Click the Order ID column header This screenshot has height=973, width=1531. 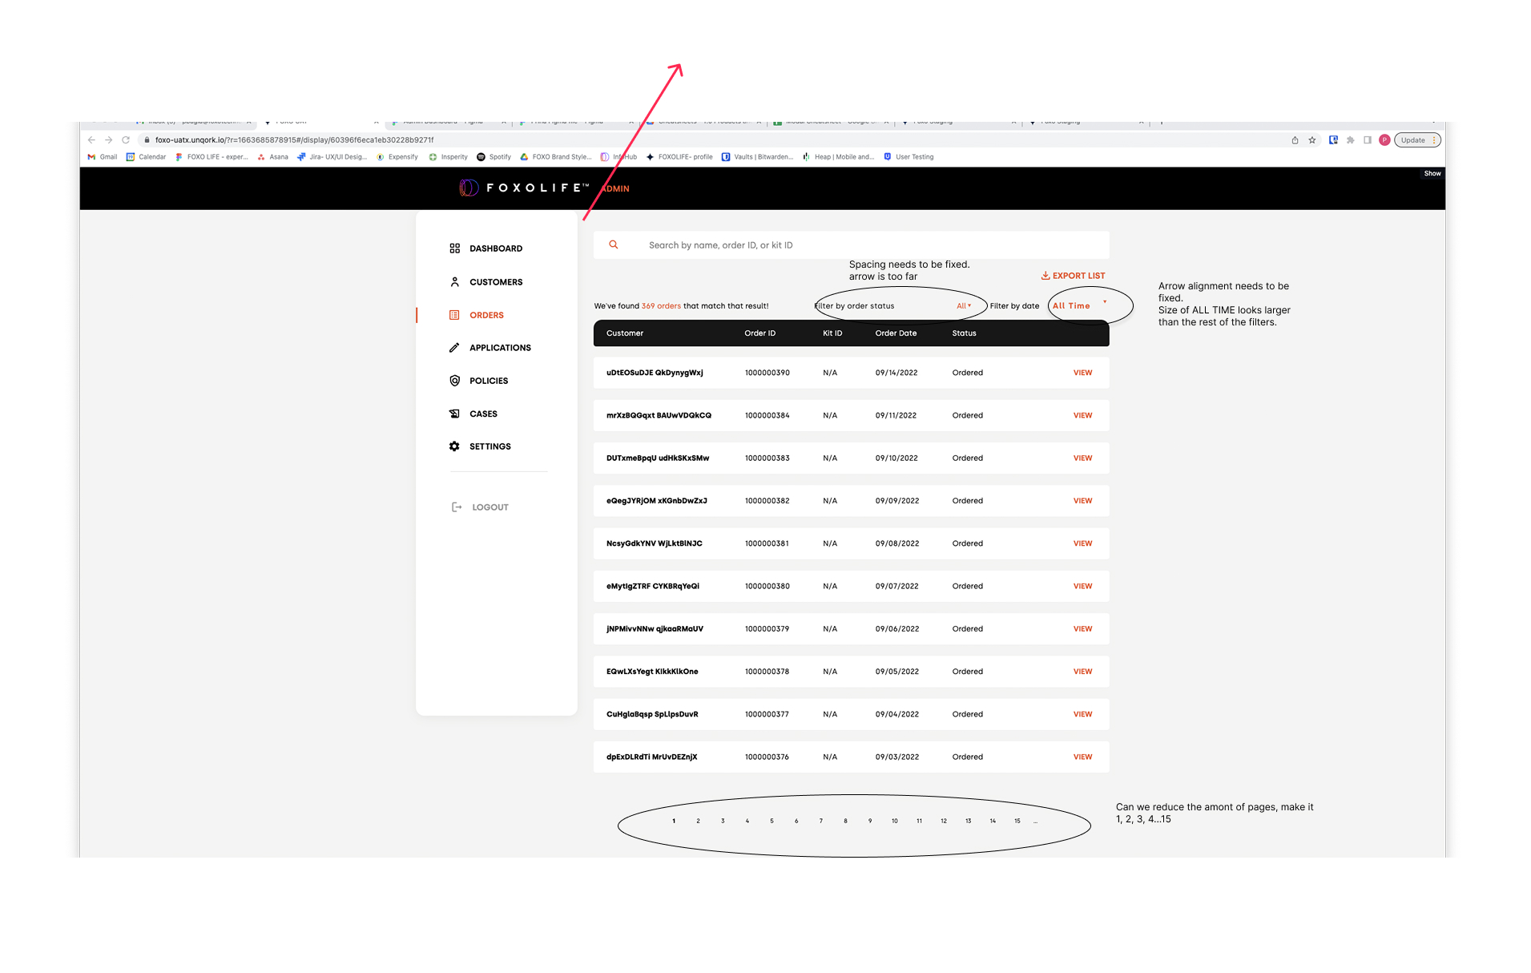click(759, 333)
